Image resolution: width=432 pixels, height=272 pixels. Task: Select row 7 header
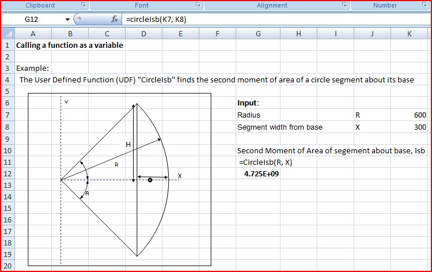click(7, 115)
